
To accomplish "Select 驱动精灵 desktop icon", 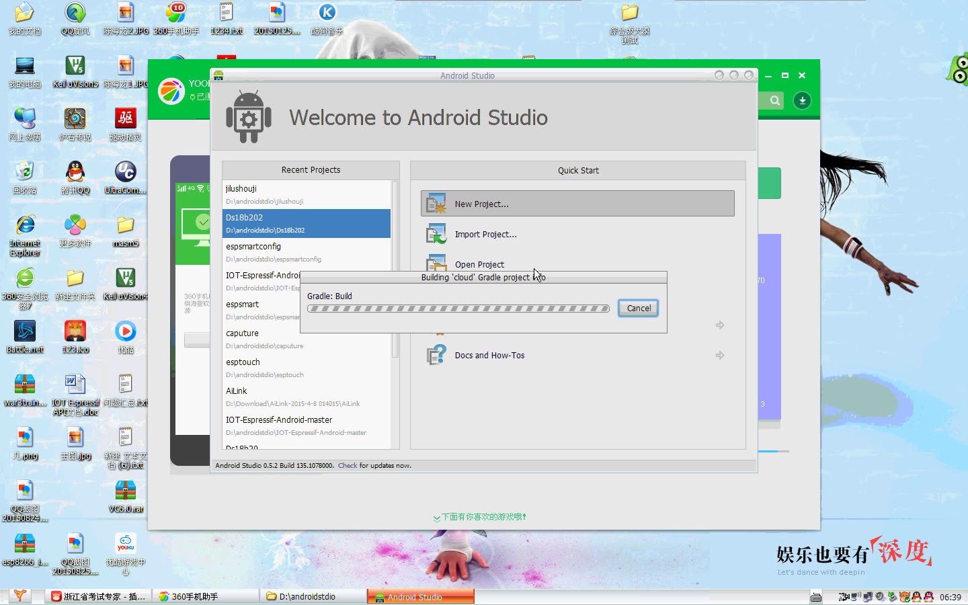I will tap(126, 125).
